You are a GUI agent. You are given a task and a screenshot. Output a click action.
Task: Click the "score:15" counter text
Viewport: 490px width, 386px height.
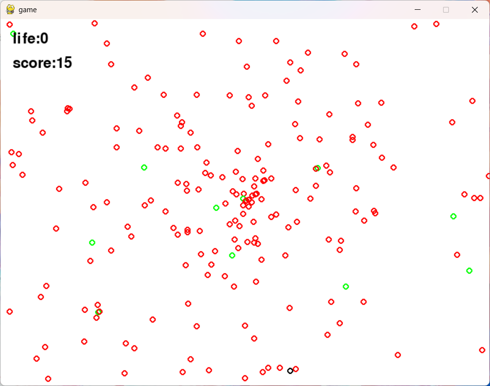(42, 63)
